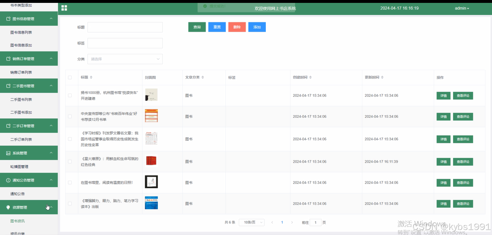Click the 标题 search input field
The width and height of the screenshot is (492, 235).
(x=125, y=27)
